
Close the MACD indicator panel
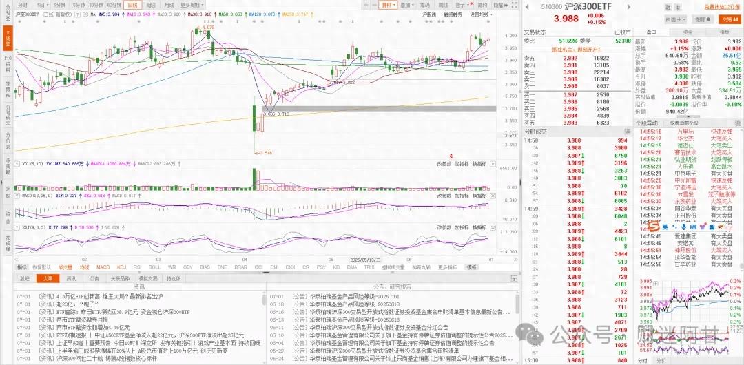(x=493, y=196)
